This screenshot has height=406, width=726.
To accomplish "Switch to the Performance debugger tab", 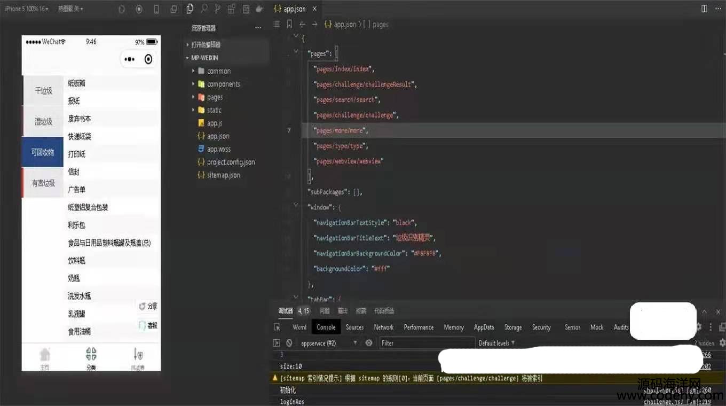I will pyautogui.click(x=419, y=327).
